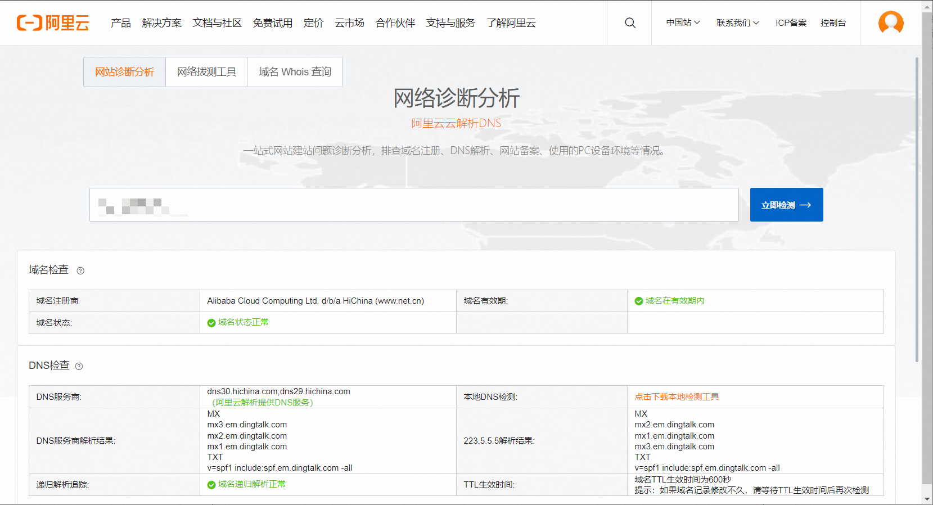This screenshot has height=505, width=933.
Task: Open the 定价 menu item
Action: (314, 22)
